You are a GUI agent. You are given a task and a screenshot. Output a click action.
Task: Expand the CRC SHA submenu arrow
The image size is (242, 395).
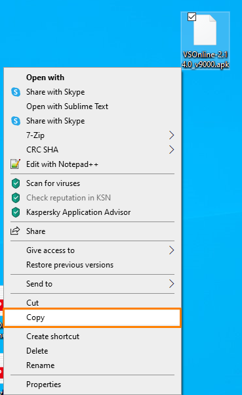(171, 150)
